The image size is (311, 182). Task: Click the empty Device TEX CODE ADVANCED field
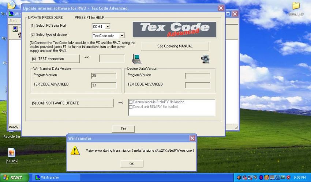198,85
